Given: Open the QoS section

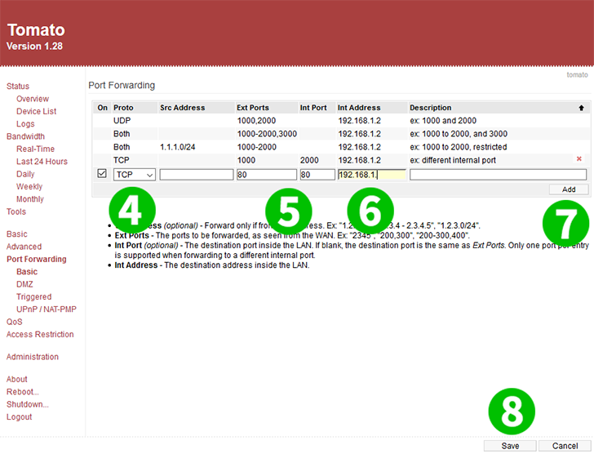Looking at the screenshot, I should (15, 322).
